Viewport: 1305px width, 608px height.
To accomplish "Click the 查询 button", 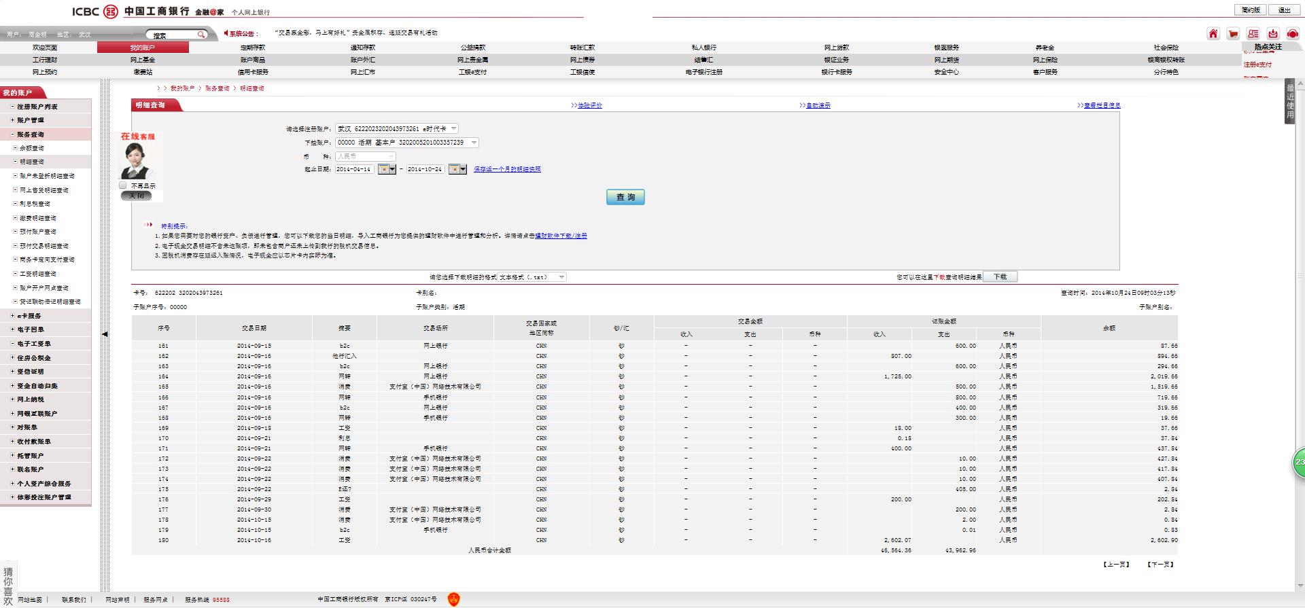I will [625, 197].
